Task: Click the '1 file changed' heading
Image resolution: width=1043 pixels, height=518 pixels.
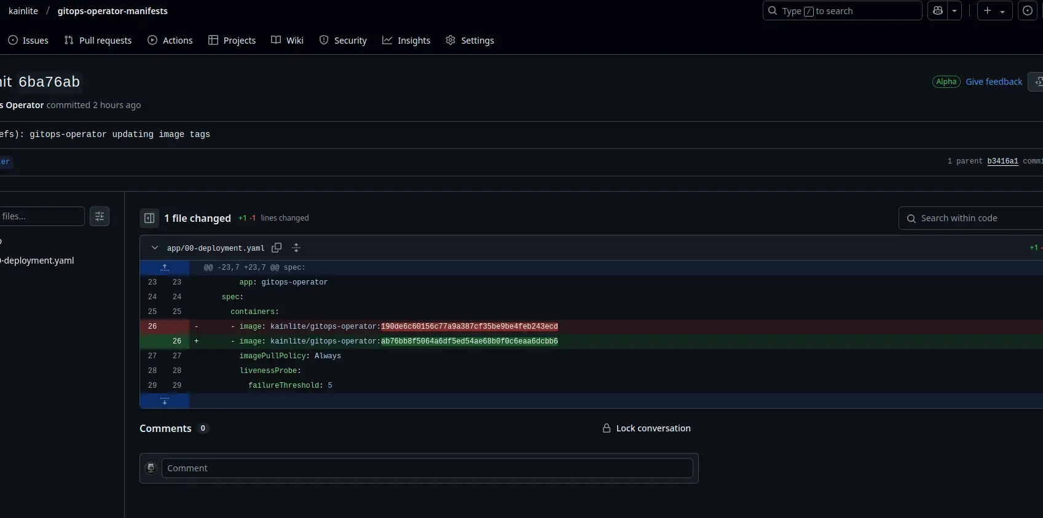Action: pyautogui.click(x=197, y=218)
